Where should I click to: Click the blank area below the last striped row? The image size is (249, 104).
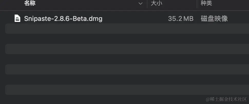tap(103, 99)
